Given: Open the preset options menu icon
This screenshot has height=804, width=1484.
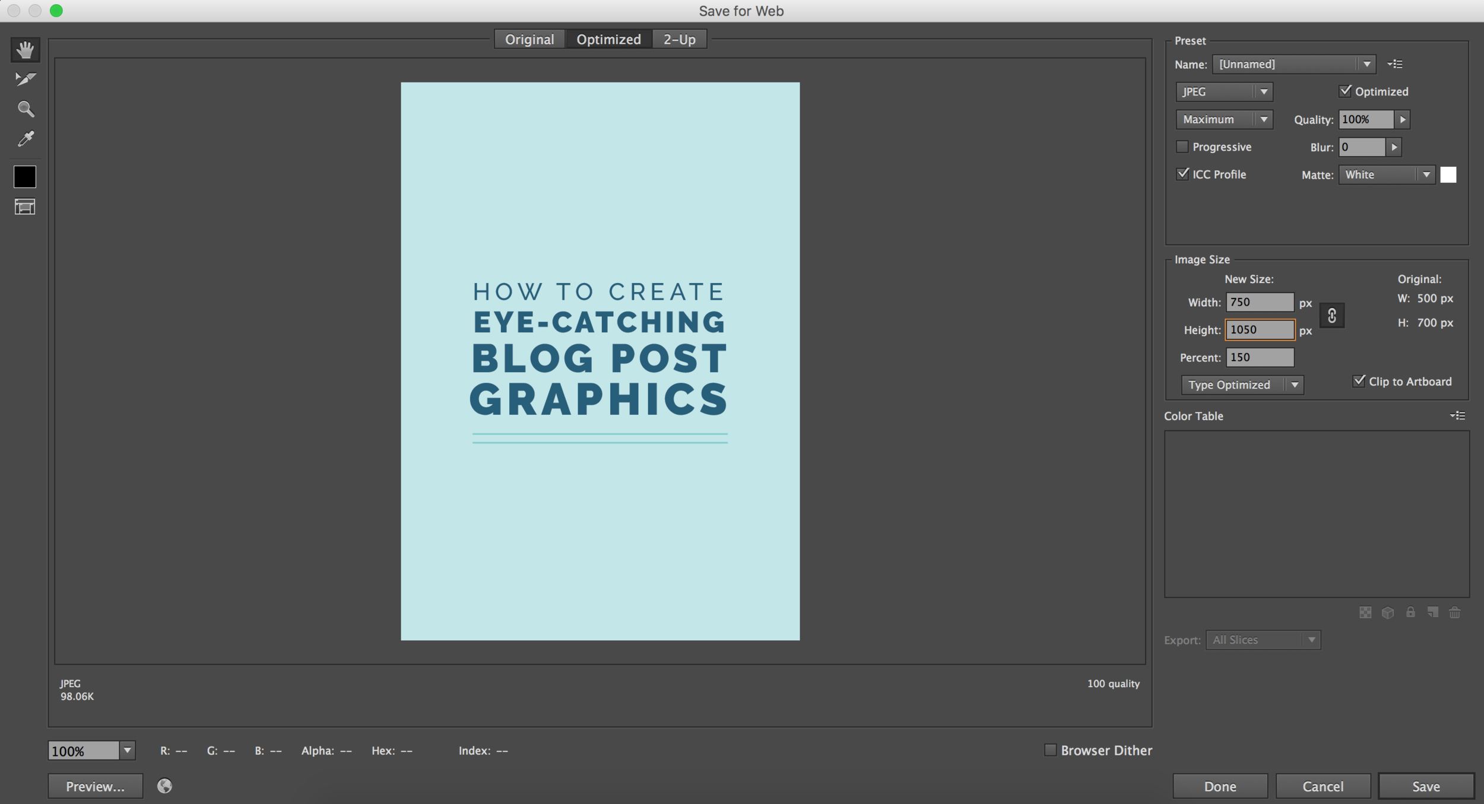Looking at the screenshot, I should 1395,64.
